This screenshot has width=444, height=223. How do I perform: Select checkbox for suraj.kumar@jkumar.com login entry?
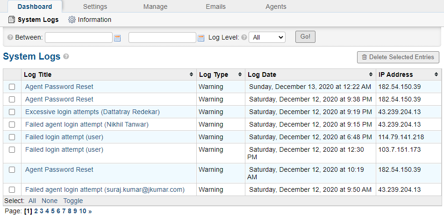12,189
